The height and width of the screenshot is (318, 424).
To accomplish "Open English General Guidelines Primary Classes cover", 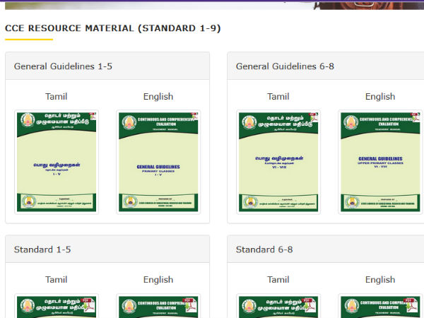I will [158, 162].
